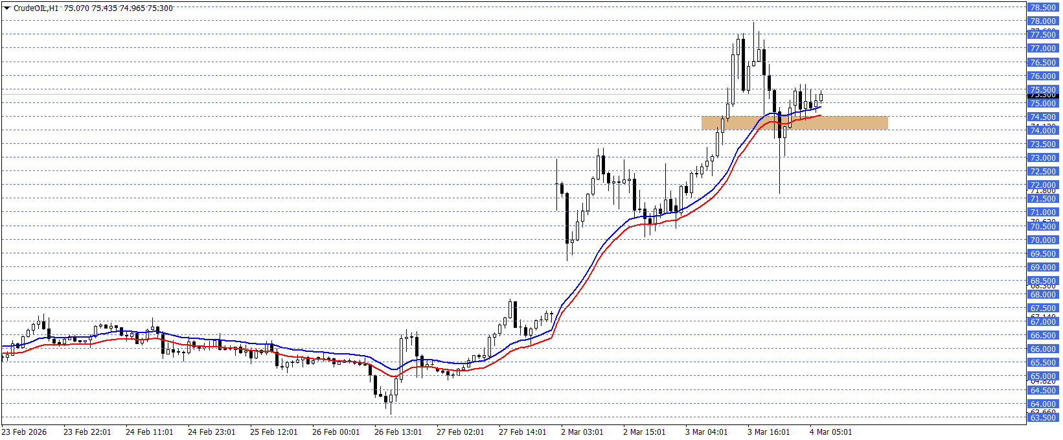Click the 2 Mar 15:01 time label
This screenshot has width=1063, height=440.
645,432
